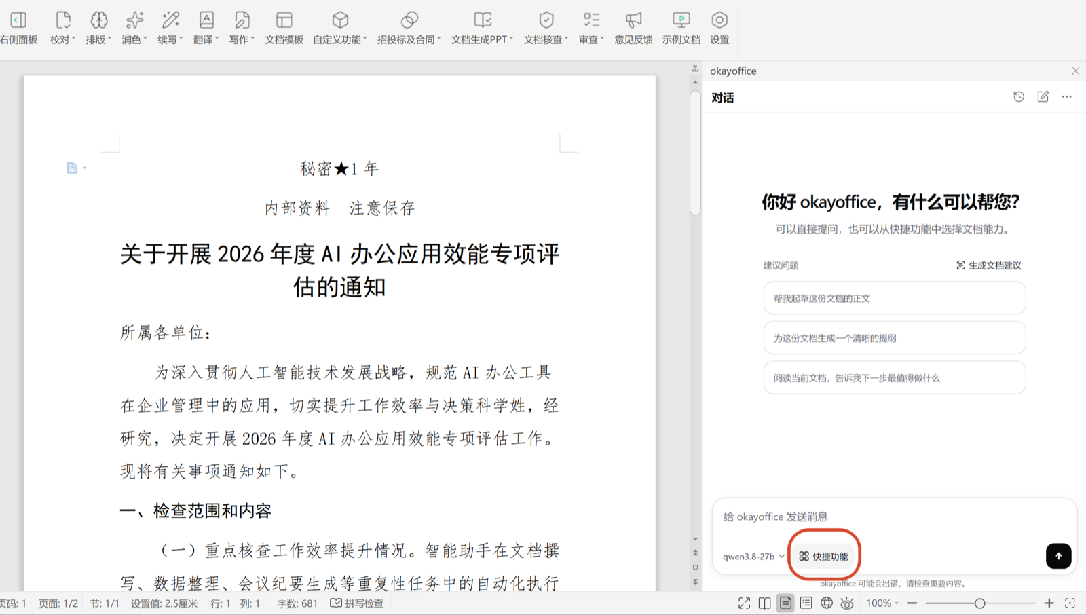
Task: Switch to page layout view
Action: (785, 603)
